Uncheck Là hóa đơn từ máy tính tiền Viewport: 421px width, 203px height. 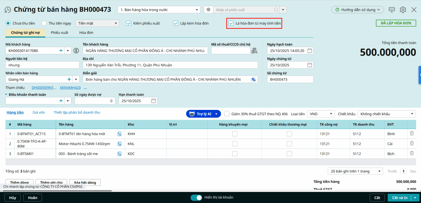tap(231, 23)
